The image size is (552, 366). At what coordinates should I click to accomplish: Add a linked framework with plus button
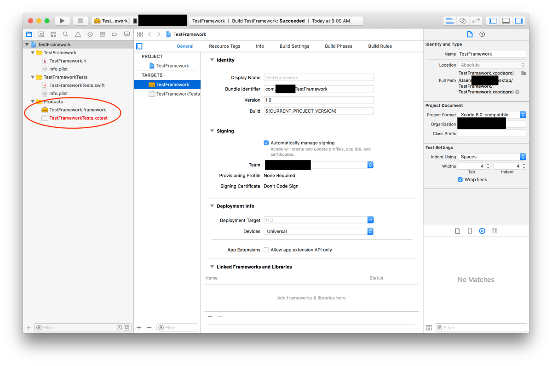pos(210,316)
